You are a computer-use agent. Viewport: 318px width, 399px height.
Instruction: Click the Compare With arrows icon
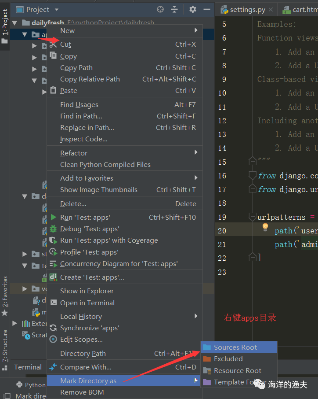pyautogui.click(x=53, y=367)
